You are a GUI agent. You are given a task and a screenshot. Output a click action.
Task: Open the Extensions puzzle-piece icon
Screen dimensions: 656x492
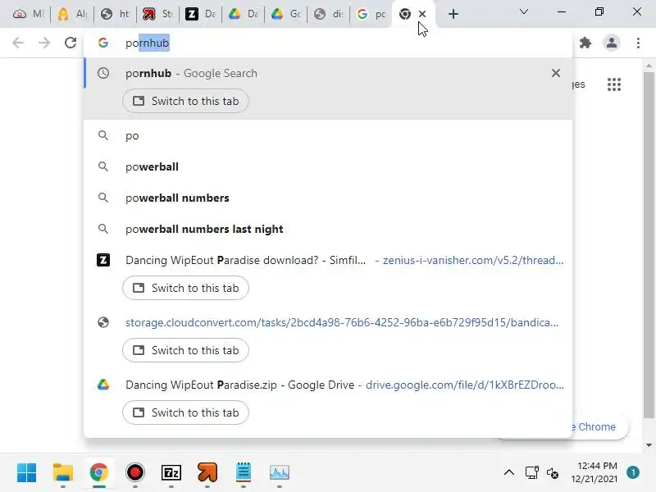585,43
